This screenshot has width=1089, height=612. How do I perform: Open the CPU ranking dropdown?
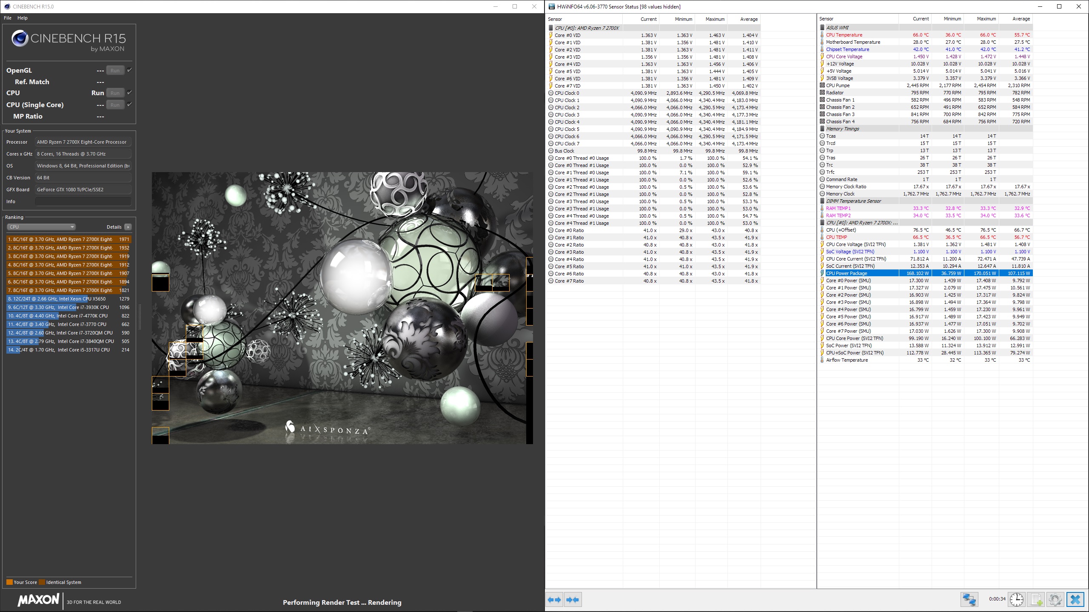(41, 227)
